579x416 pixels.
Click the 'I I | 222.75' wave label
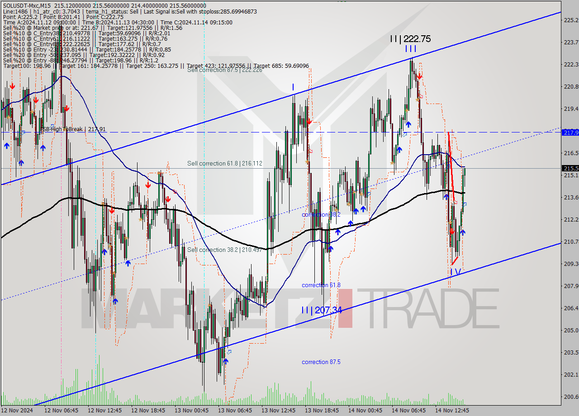(410, 39)
